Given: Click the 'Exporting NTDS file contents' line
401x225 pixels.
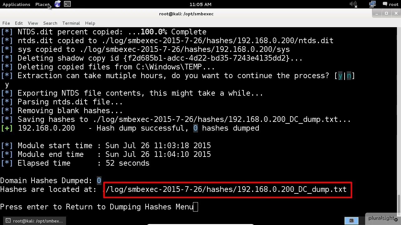Looking at the screenshot, I should coord(132,93).
